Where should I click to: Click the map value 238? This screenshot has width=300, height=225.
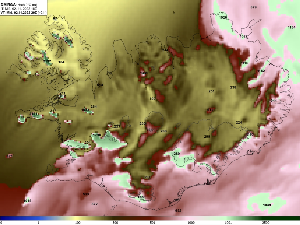[233, 87]
